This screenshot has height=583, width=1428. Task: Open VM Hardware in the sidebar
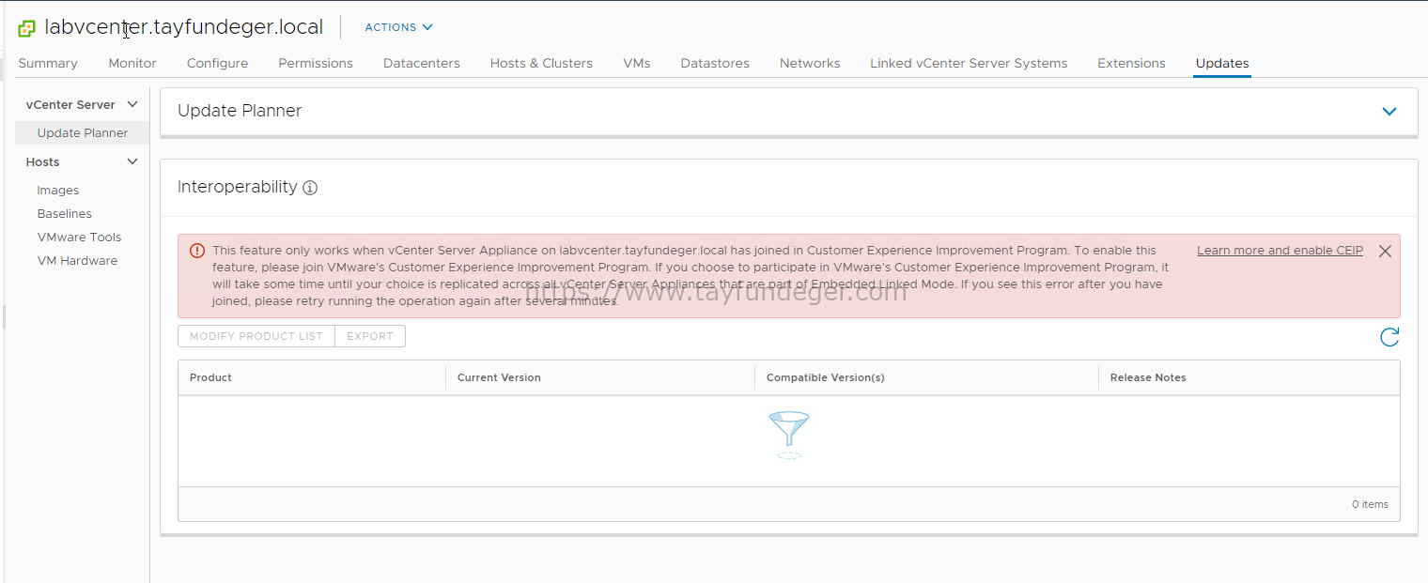(77, 260)
